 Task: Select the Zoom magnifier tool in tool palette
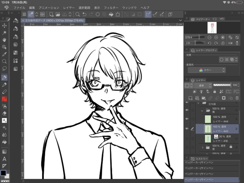[x=4, y=61]
